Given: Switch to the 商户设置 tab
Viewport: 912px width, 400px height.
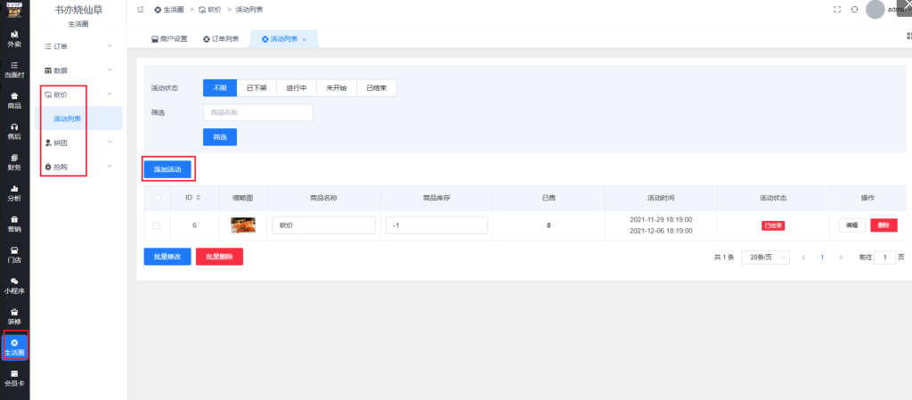Looking at the screenshot, I should (168, 39).
